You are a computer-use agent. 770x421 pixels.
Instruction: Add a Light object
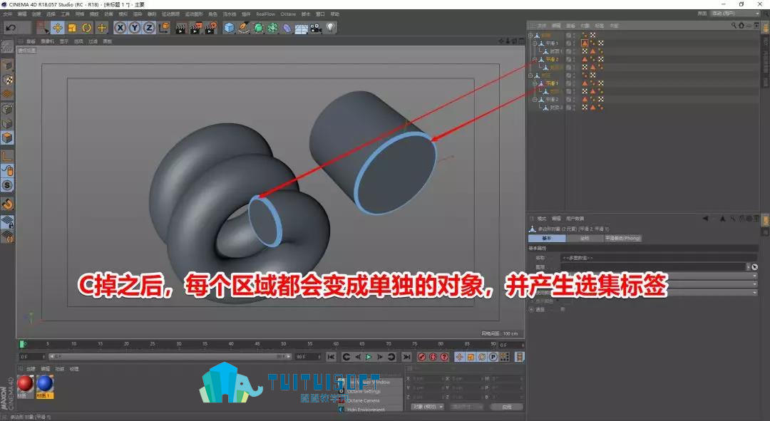click(331, 28)
